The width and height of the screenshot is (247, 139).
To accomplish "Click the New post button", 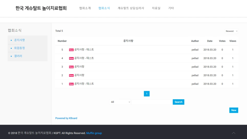I will point(234,110).
